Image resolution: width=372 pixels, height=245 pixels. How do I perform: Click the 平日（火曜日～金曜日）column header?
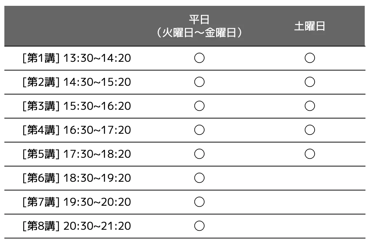(x=199, y=26)
